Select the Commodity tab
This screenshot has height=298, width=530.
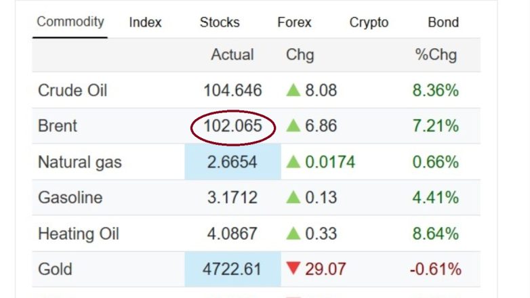tap(70, 22)
